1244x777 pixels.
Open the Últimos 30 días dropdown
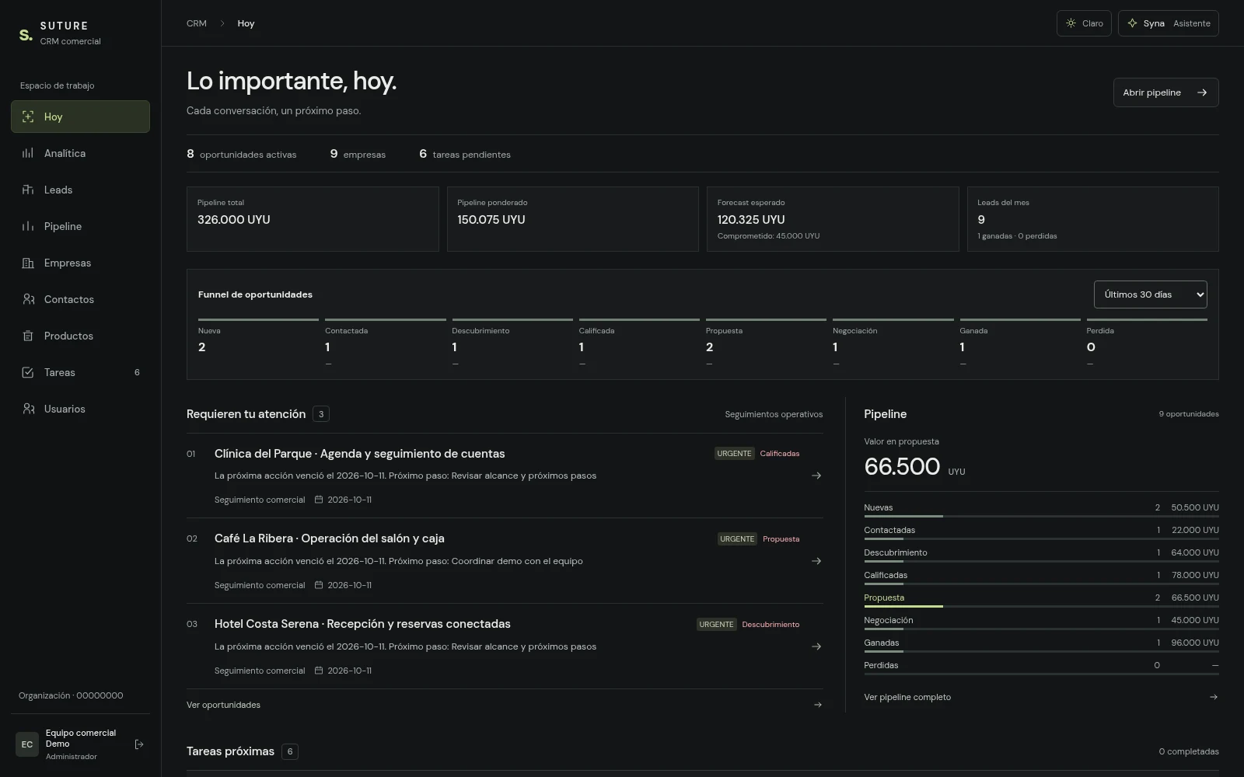pyautogui.click(x=1150, y=294)
